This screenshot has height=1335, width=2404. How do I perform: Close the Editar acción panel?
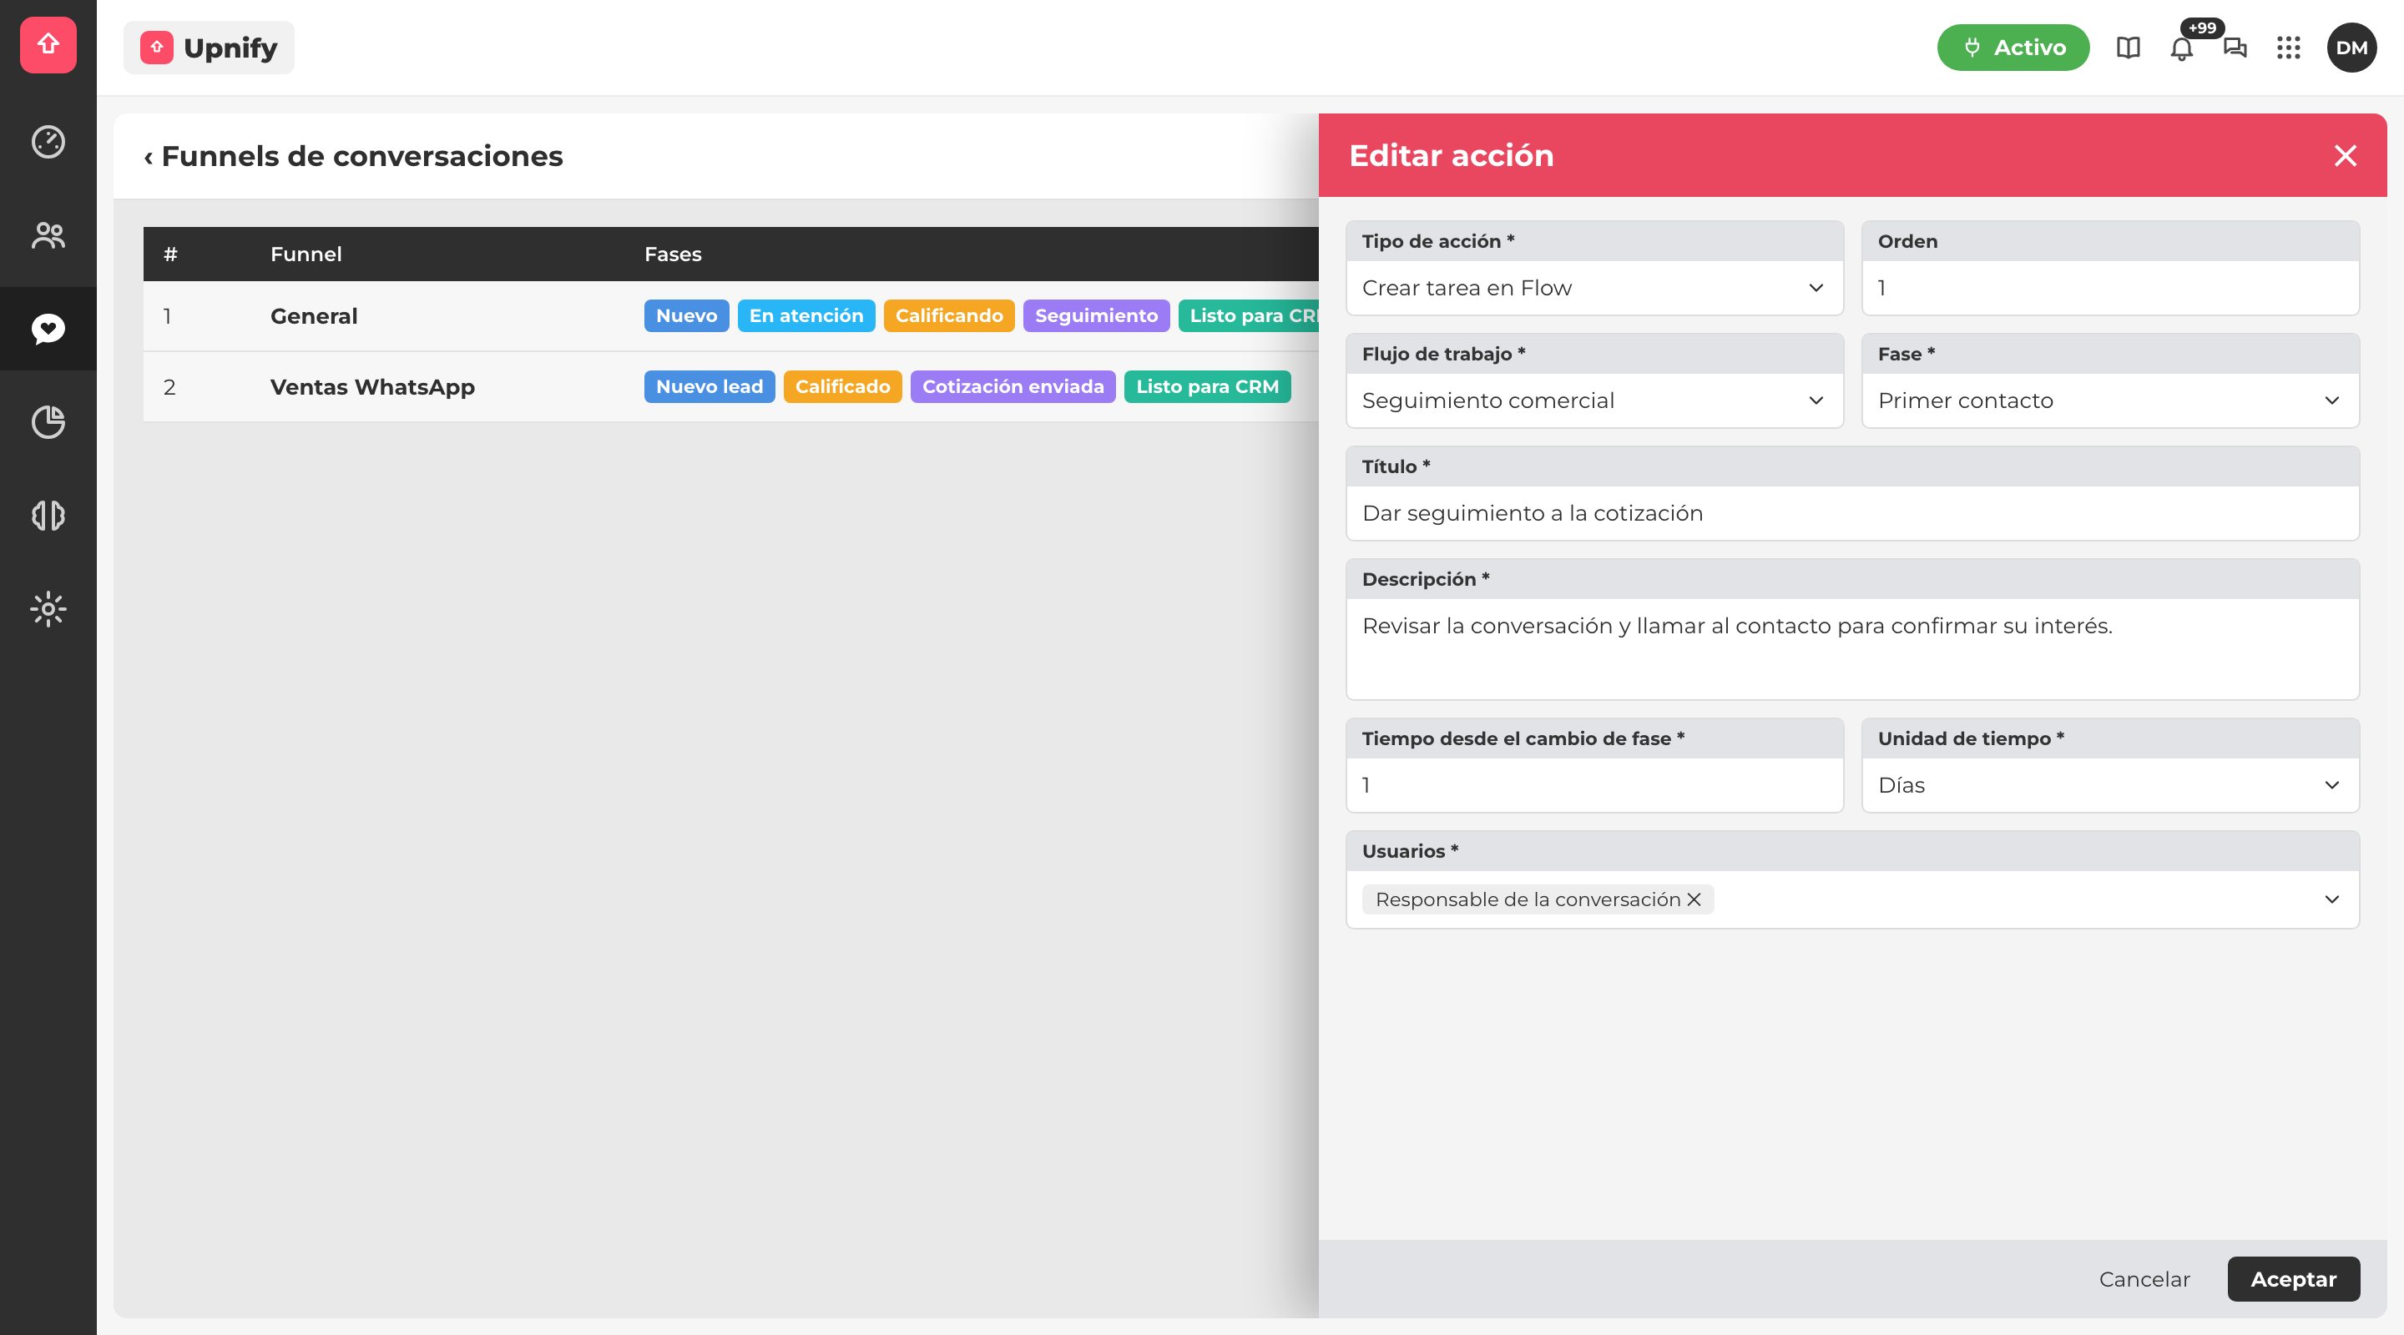(2346, 156)
